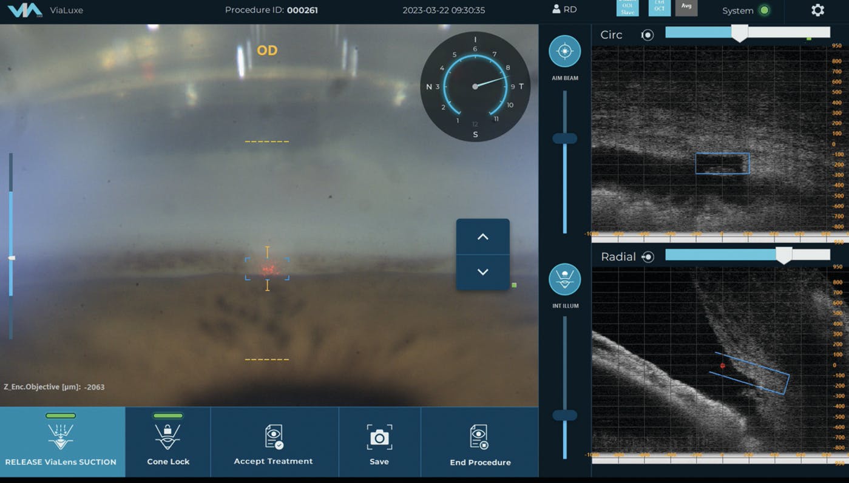Open settings with the gear icon

817,10
